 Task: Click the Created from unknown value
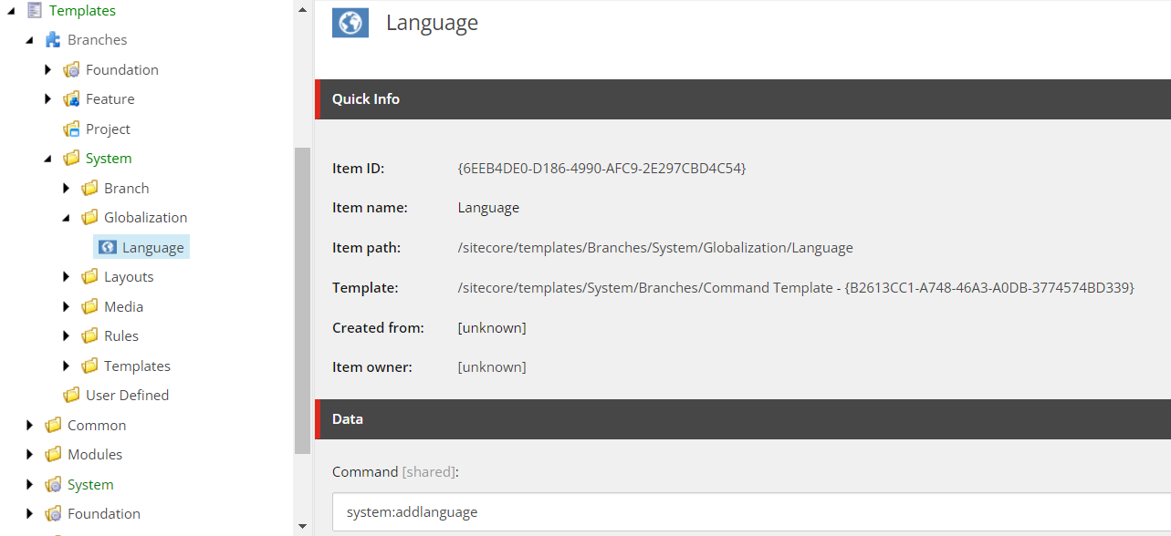[x=492, y=327]
